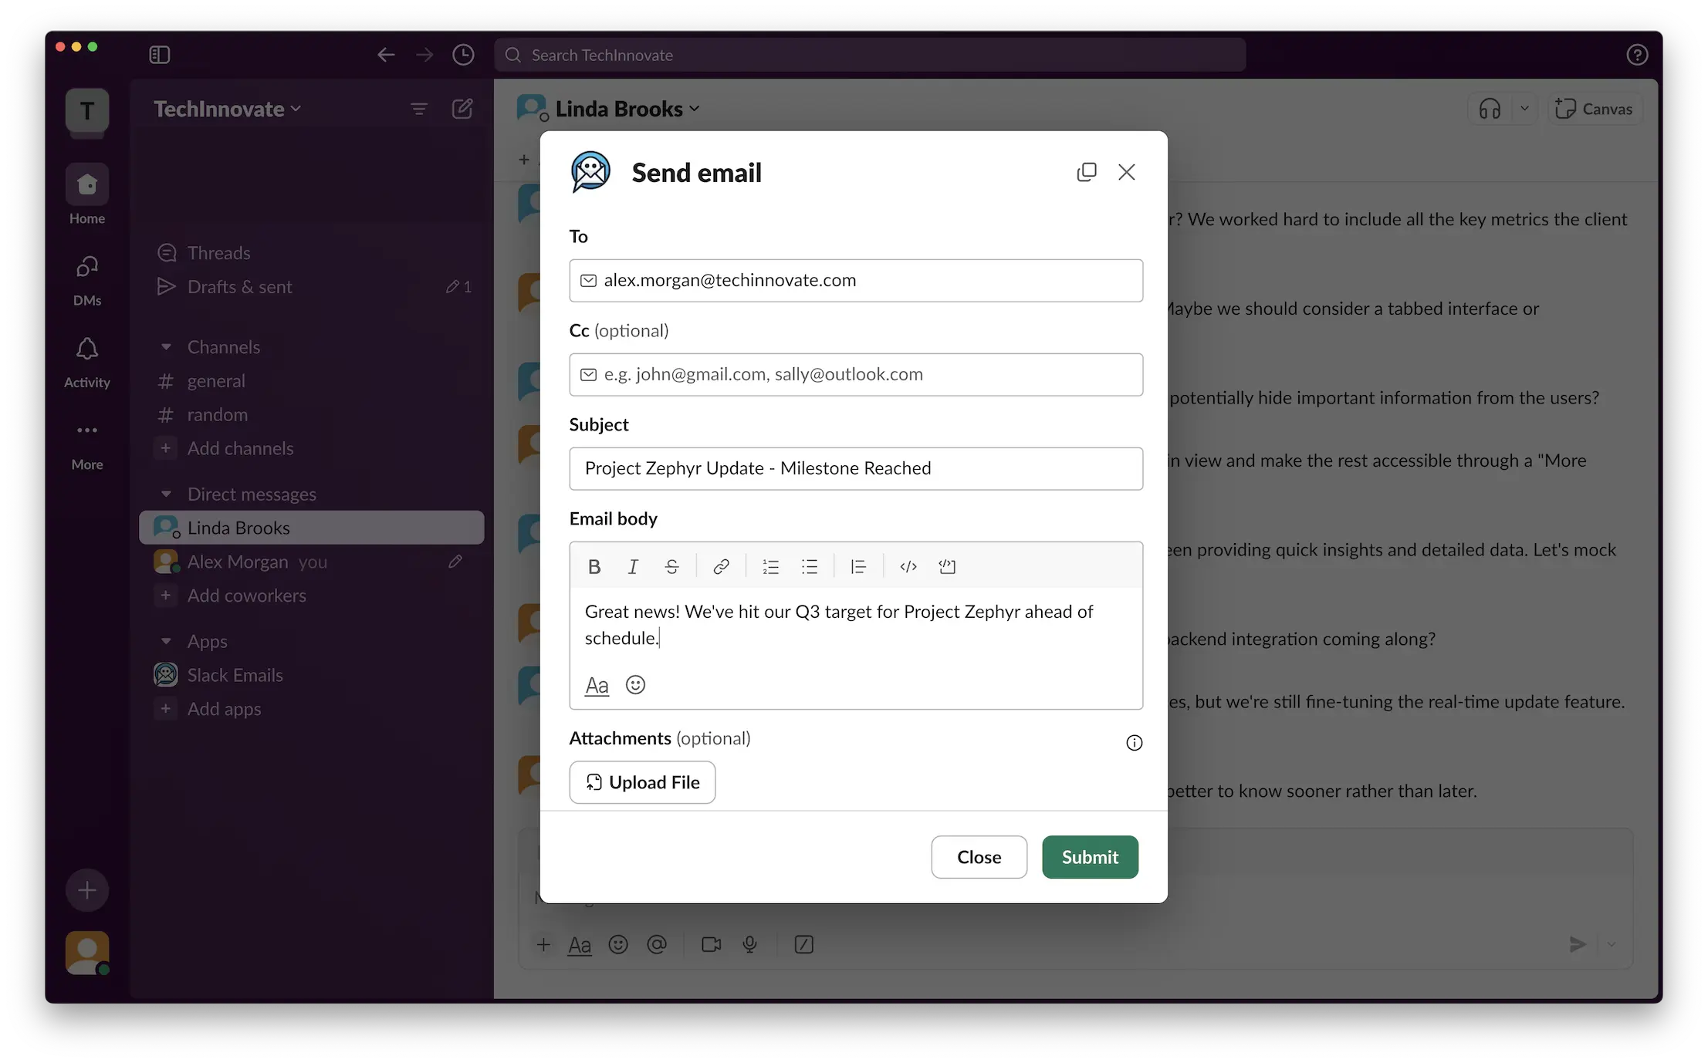Insert a blockquote in the email body
Image resolution: width=1708 pixels, height=1063 pixels.
click(x=858, y=567)
